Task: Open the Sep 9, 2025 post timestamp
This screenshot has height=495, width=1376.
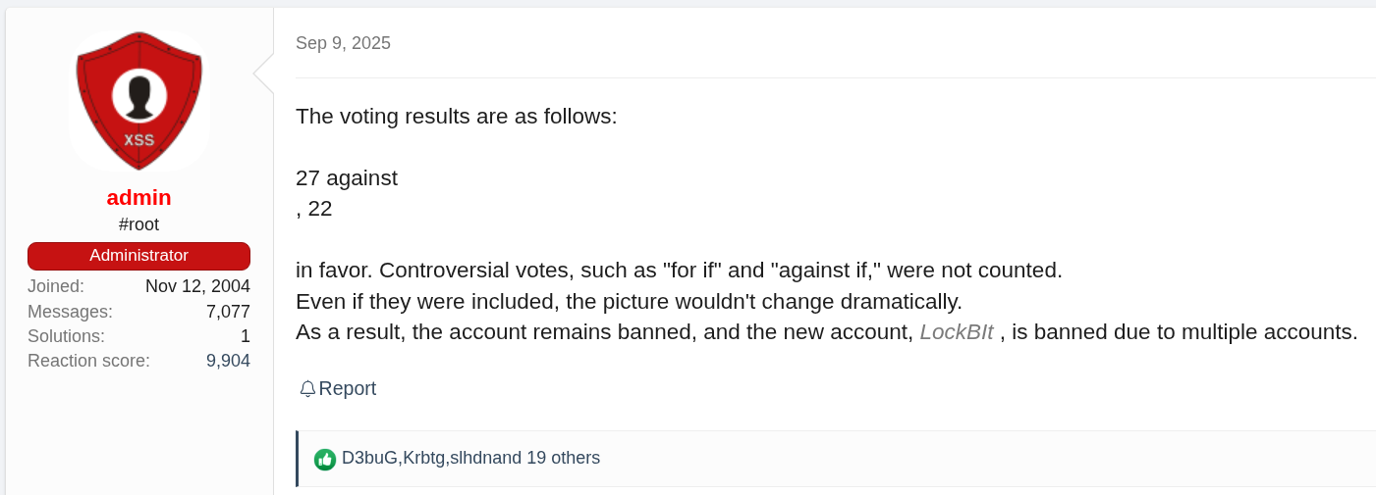Action: pos(343,43)
